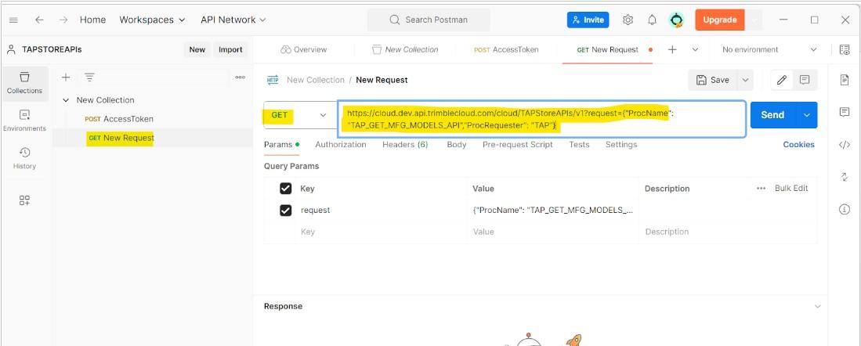Click New Collection in the breadcrumb

(315, 80)
